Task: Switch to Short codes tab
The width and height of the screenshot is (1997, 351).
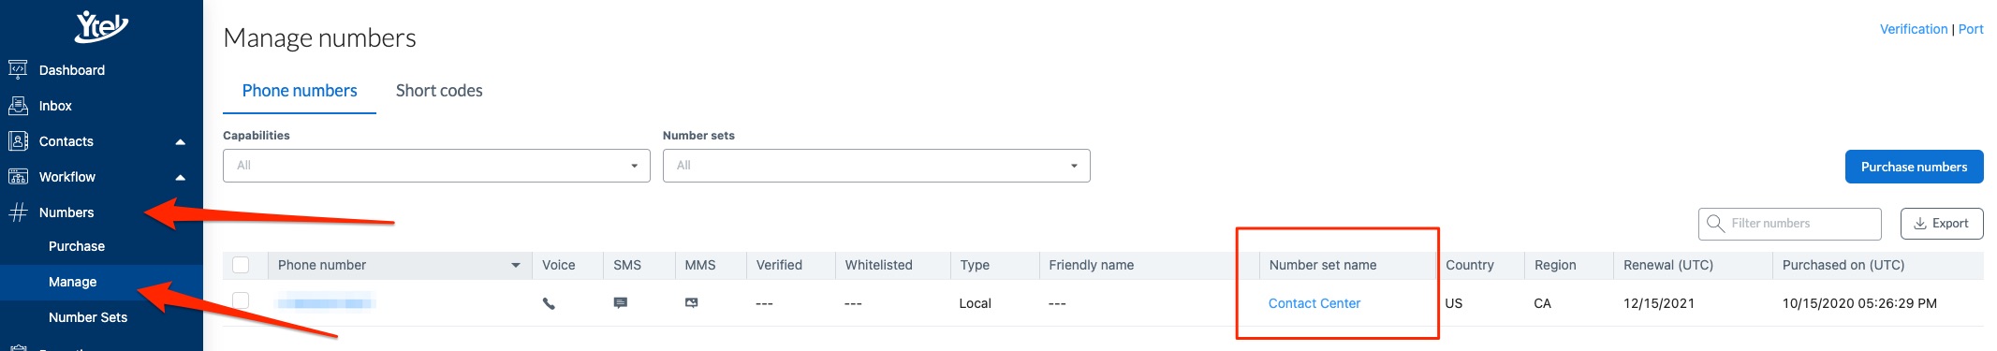Action: [x=439, y=91]
